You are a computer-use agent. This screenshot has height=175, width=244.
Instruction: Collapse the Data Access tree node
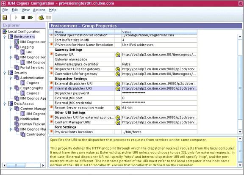[x=5, y=104]
